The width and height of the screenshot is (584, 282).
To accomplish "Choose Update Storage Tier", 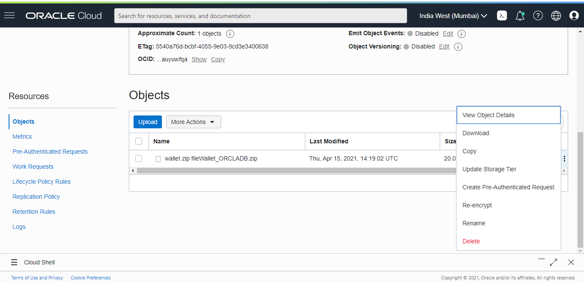I will click(x=508, y=169).
